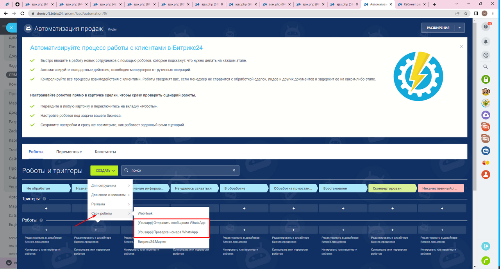
Task: Add a robot under Сконвертирован
Action: 393,230
